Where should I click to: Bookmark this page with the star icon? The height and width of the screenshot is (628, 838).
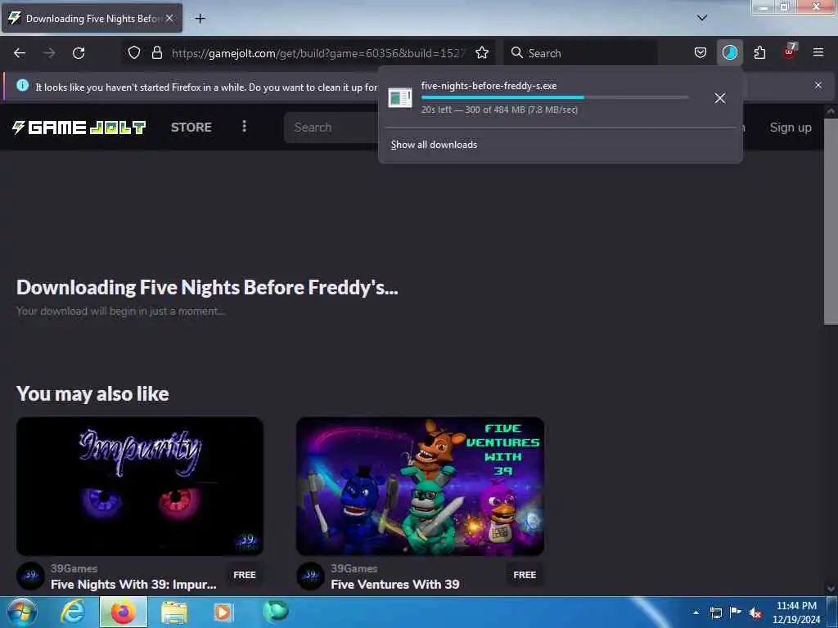point(482,52)
